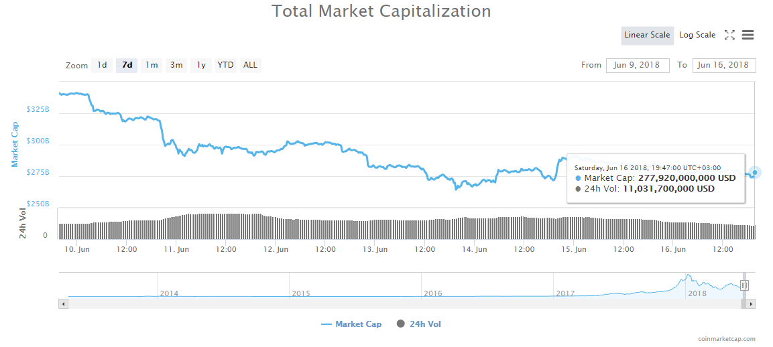Click the navigator left scroll arrow
Viewport: 773px width, 347px height.
coord(64,304)
